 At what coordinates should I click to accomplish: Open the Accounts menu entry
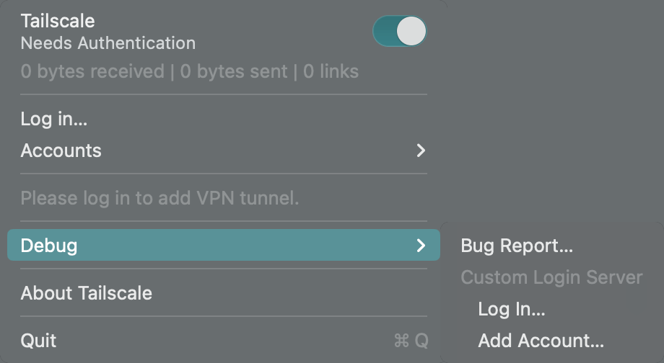coord(61,151)
